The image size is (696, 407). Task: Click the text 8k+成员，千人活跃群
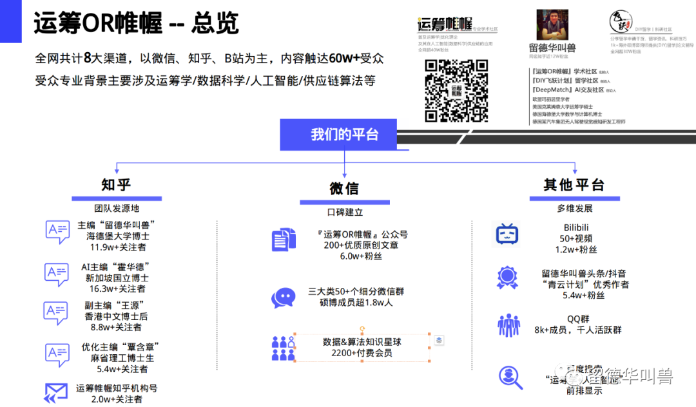click(x=578, y=330)
